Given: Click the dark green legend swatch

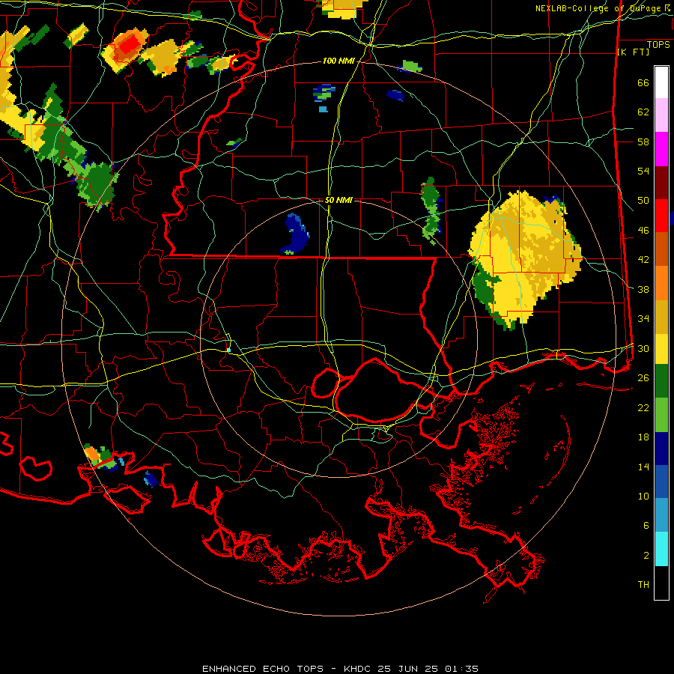Looking at the screenshot, I should click(661, 381).
